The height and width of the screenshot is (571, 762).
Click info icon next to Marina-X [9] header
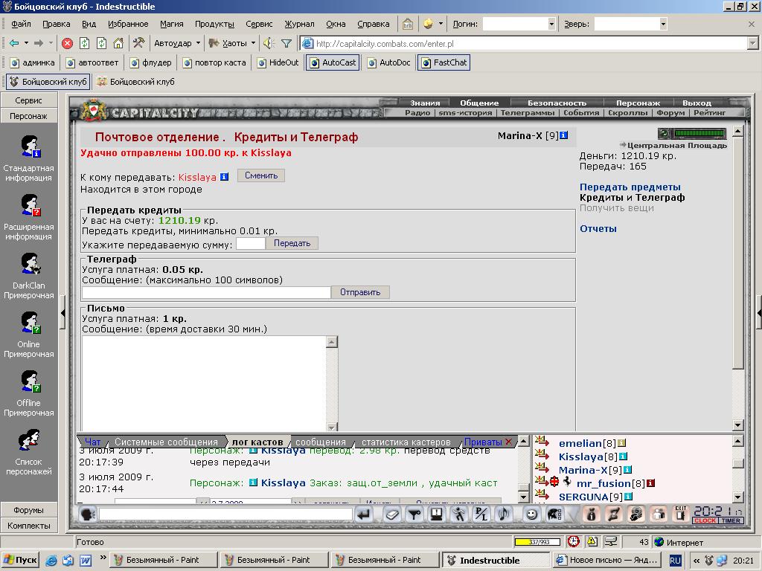[564, 135]
